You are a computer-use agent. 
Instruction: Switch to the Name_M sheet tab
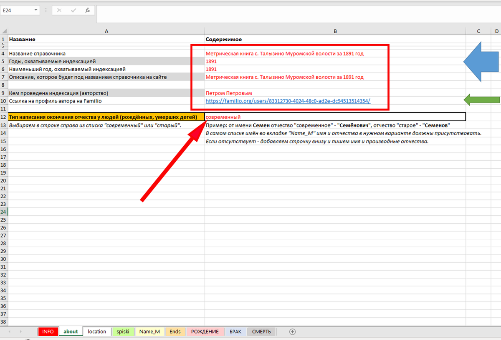click(149, 332)
